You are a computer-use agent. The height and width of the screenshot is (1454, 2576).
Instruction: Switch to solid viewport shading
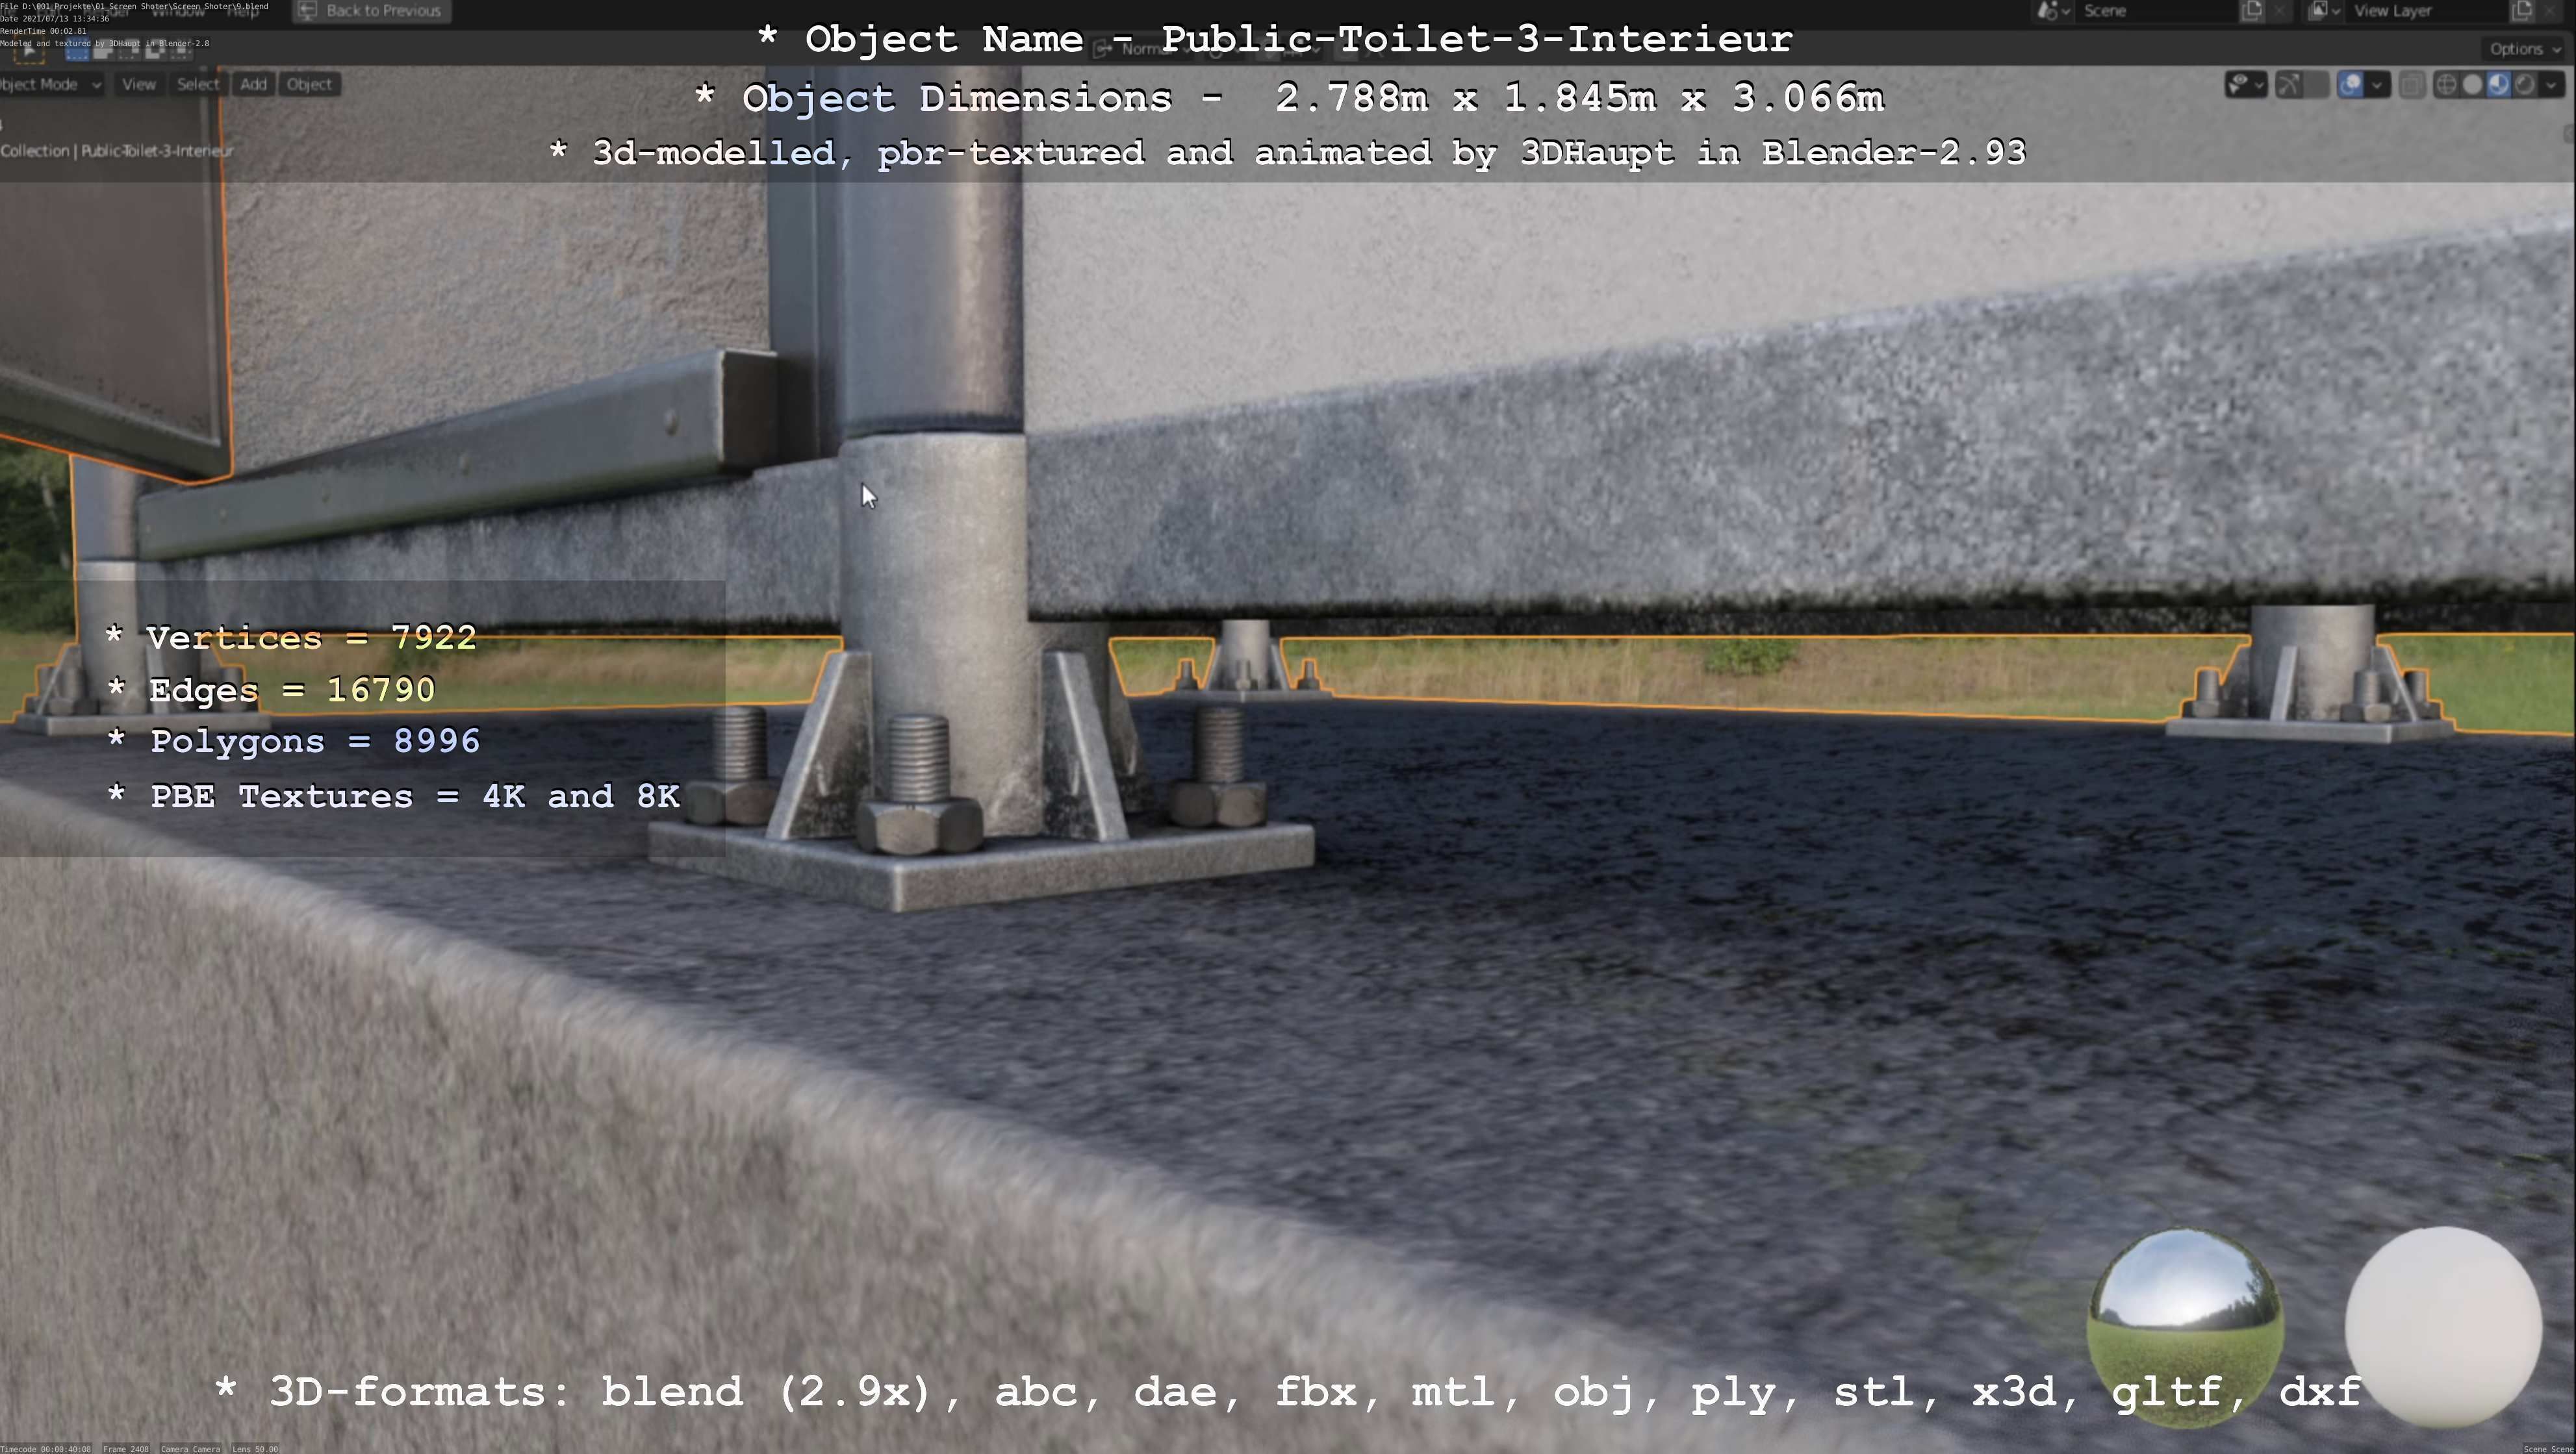2472,85
